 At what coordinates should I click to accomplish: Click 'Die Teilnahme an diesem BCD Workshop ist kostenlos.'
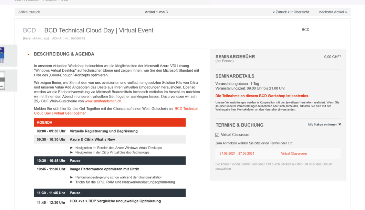click(x=262, y=96)
